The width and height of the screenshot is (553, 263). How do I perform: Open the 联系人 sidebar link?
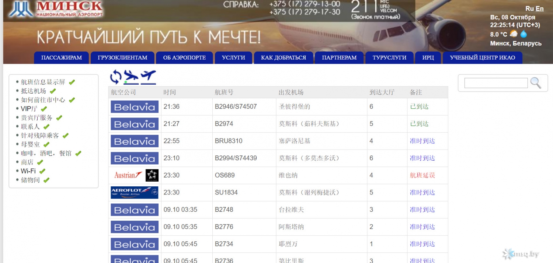[30, 127]
